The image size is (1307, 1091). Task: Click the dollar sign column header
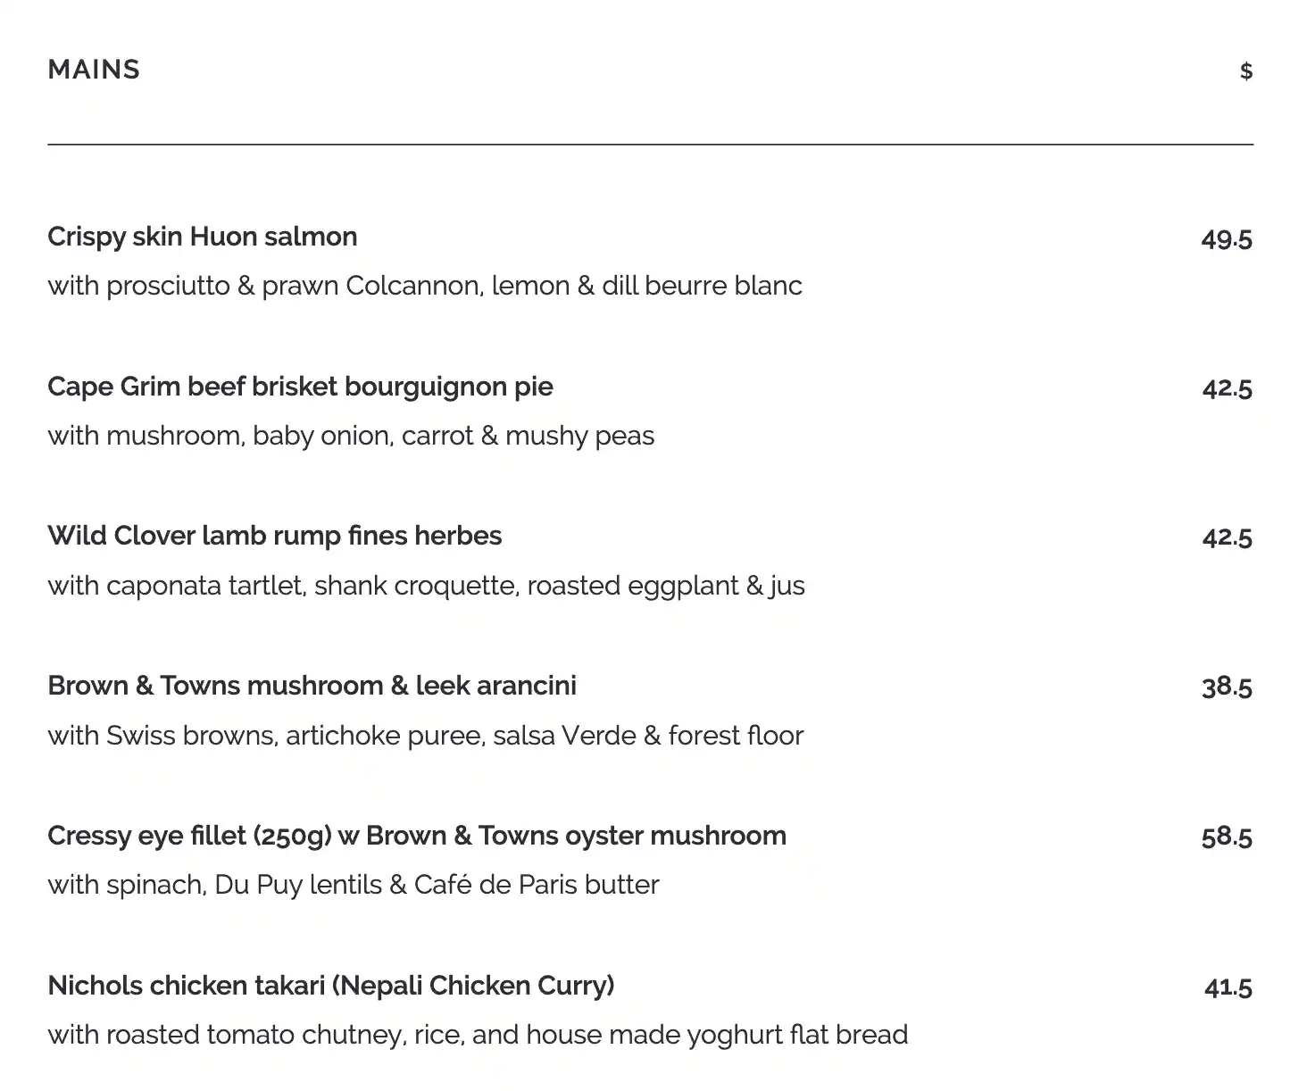pos(1245,71)
